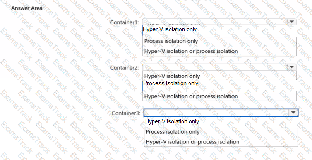This screenshot has height=160, width=312.
Task: Set Container3 to Hyper-V isolation only
Action: click(x=172, y=121)
